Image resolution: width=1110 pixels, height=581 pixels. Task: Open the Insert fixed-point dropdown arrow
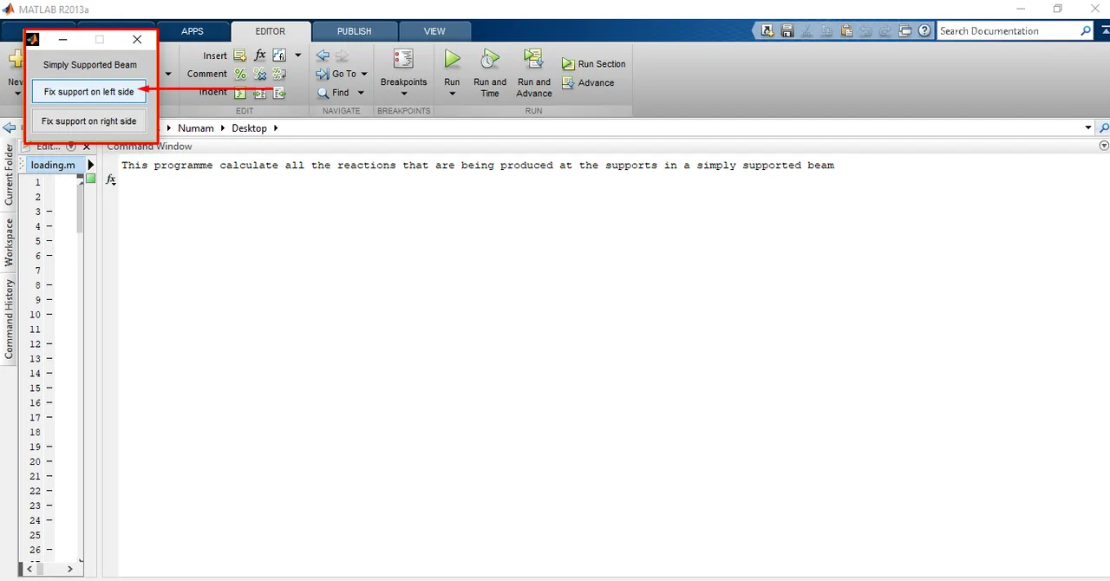pyautogui.click(x=298, y=55)
